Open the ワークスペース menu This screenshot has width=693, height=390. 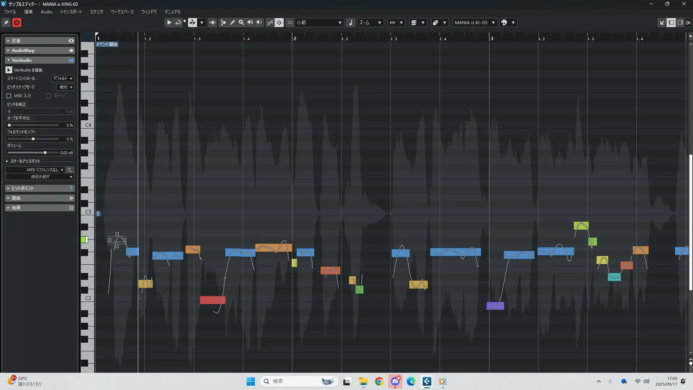tap(122, 12)
